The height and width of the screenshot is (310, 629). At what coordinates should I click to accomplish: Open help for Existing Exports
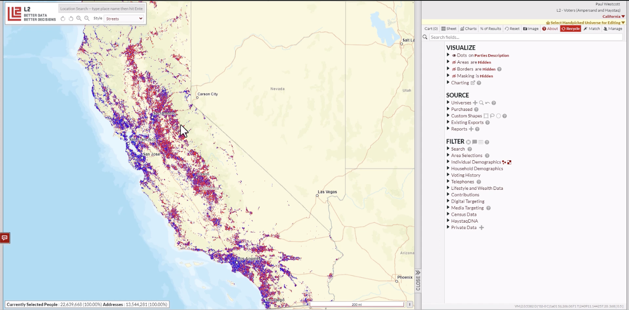click(487, 122)
